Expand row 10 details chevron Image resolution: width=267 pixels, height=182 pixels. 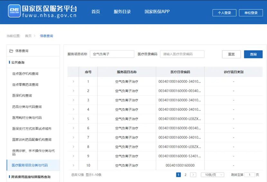click(x=73, y=166)
